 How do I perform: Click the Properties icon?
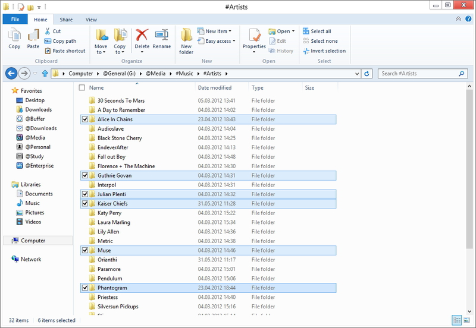pyautogui.click(x=255, y=35)
